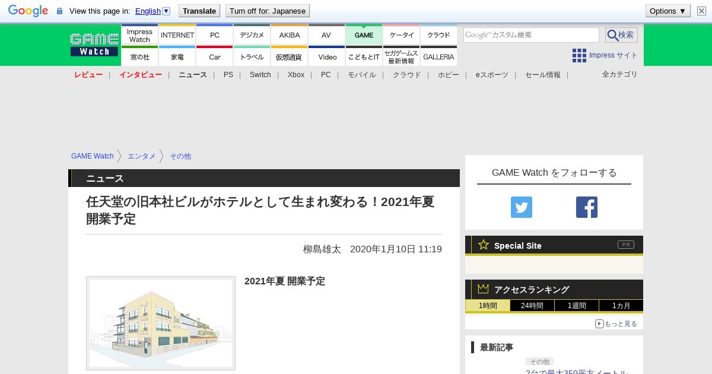Click author name 柳島雄太
This screenshot has width=712, height=374.
(x=322, y=249)
